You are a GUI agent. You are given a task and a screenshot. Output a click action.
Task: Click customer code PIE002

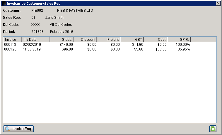(37, 11)
